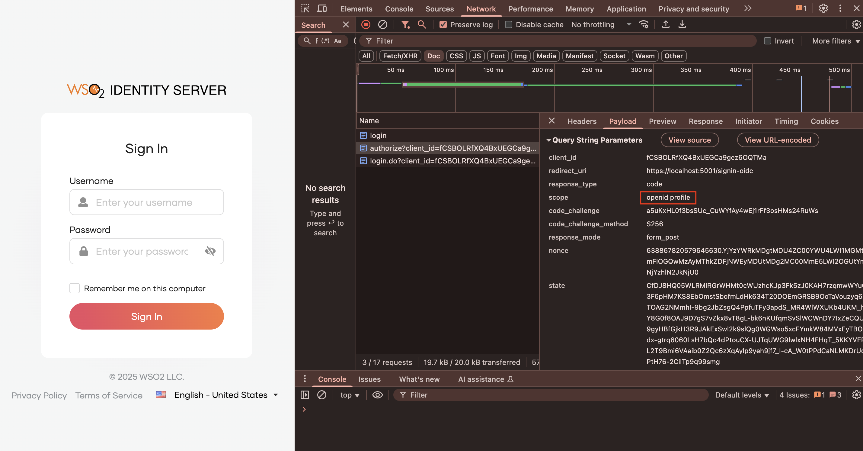863x451 pixels.
Task: Toggle the network filter funnel icon
Action: coord(405,24)
